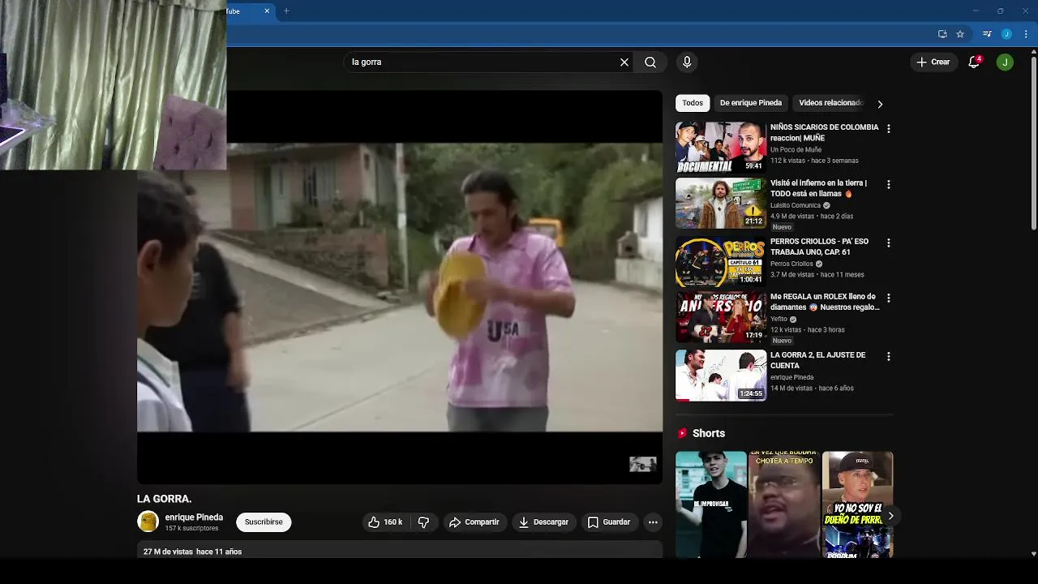Open Short LA VEZ QUE BUDDHA

(x=784, y=505)
